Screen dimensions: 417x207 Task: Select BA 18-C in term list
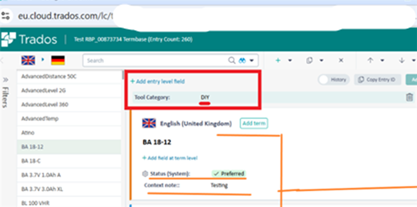click(x=69, y=161)
